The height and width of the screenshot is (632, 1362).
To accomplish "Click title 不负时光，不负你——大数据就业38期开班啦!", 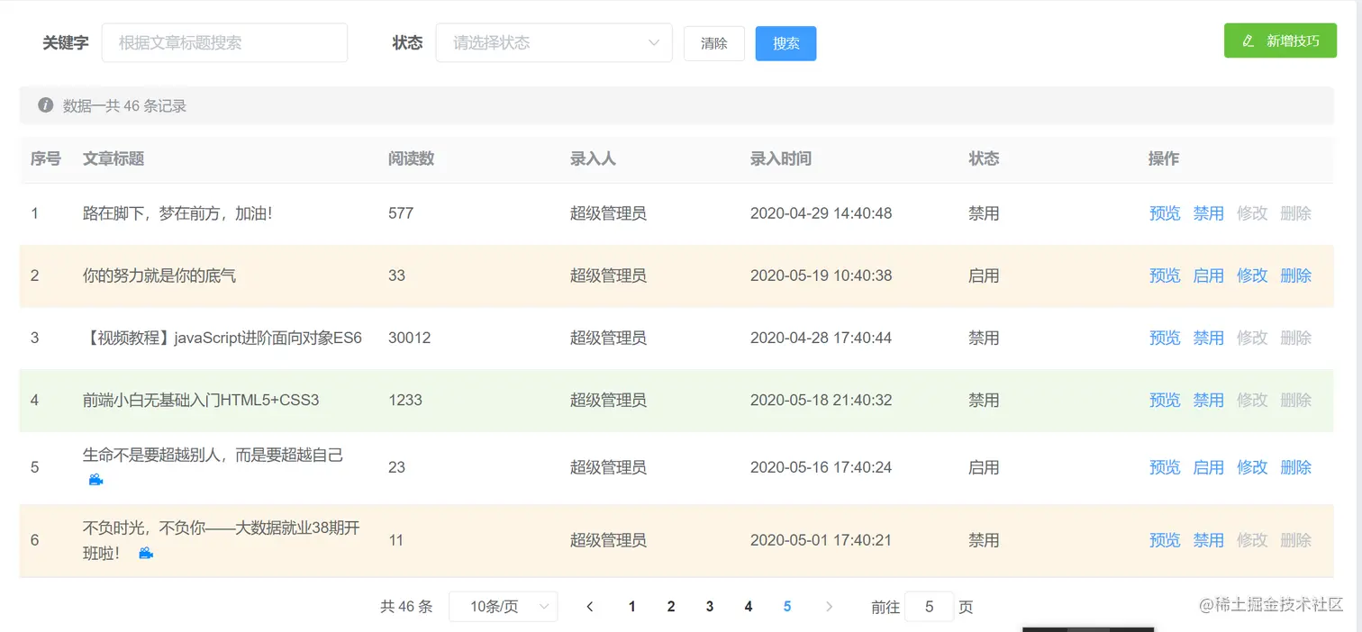I will point(222,540).
